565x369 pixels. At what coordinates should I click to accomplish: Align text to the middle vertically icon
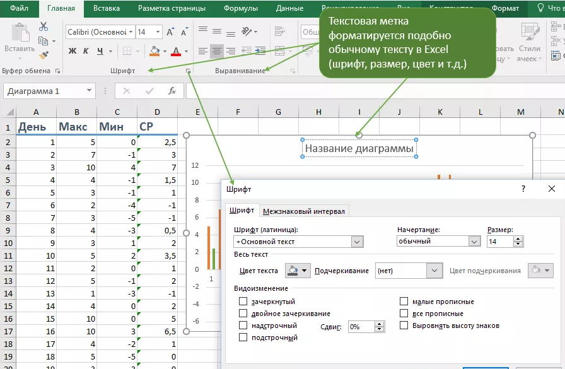(217, 32)
